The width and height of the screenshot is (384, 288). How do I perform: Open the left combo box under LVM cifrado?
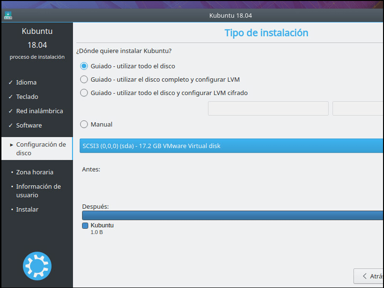tap(268, 108)
